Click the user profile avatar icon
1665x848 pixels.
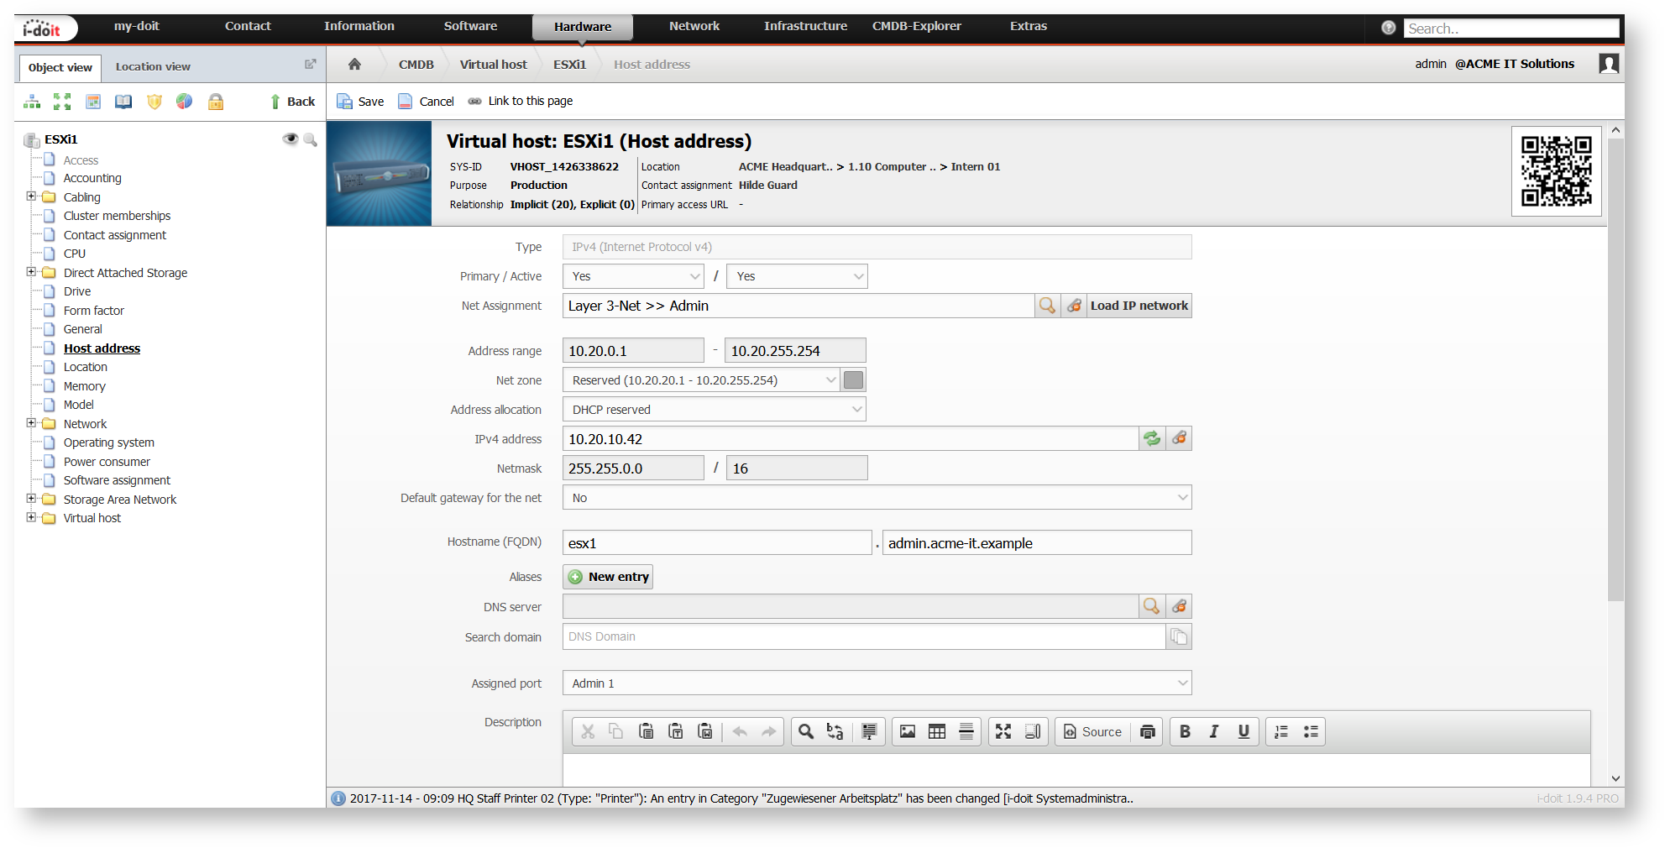click(1609, 64)
